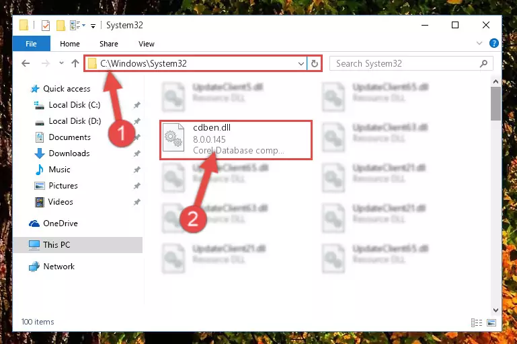
Task: Click the System32 folder icon in title bar
Action: pyautogui.click(x=24, y=25)
